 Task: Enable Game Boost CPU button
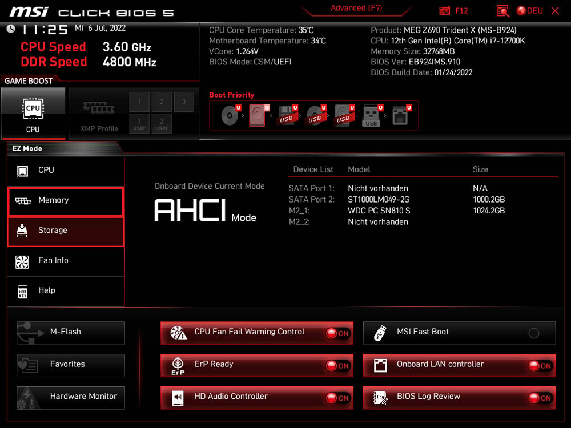click(x=33, y=113)
